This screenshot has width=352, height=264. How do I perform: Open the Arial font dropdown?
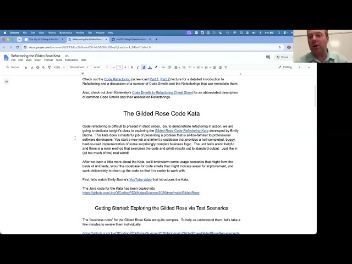coord(101,67)
